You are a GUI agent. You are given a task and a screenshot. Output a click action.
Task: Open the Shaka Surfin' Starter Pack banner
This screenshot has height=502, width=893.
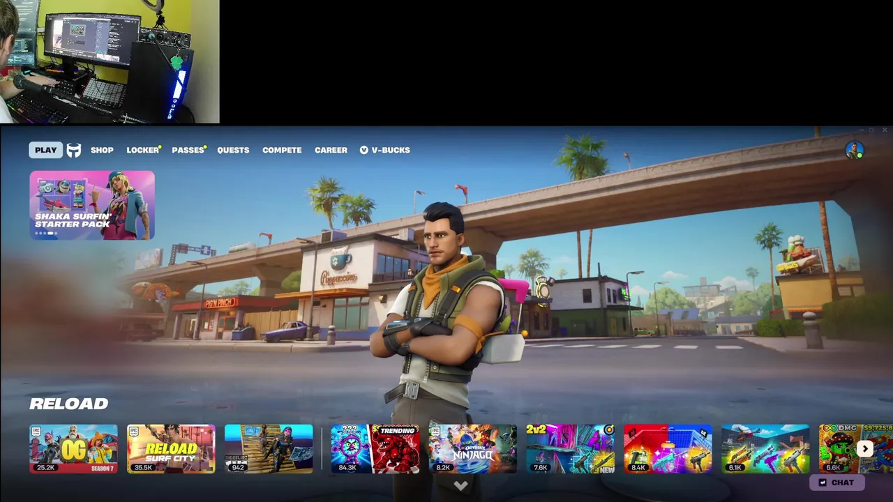pos(92,205)
